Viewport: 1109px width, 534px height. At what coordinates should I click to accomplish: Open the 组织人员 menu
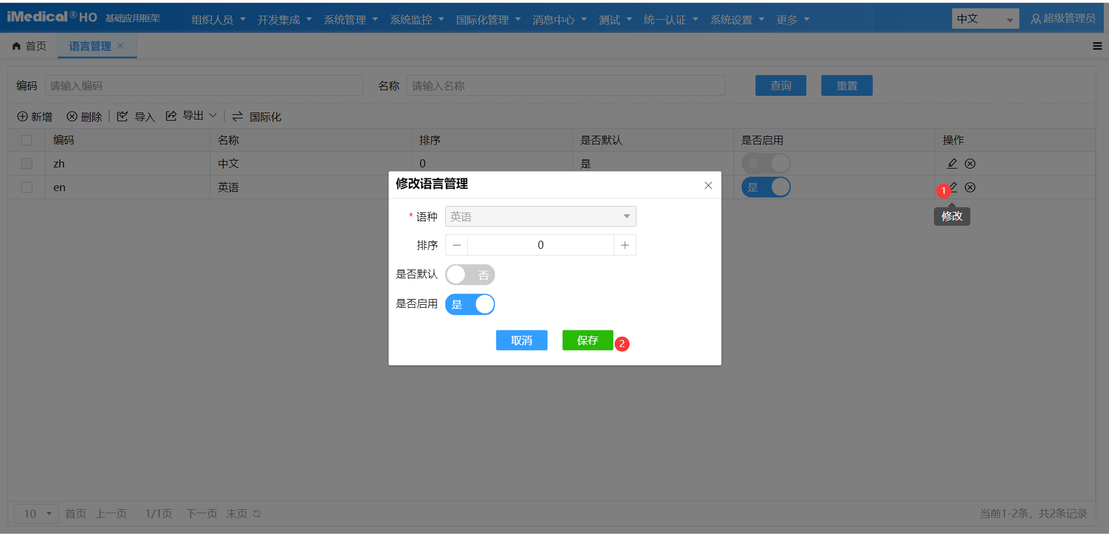point(218,20)
